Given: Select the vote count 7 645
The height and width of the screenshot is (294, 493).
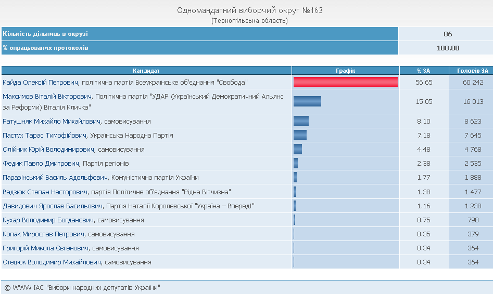Looking at the screenshot, I should [x=473, y=136].
